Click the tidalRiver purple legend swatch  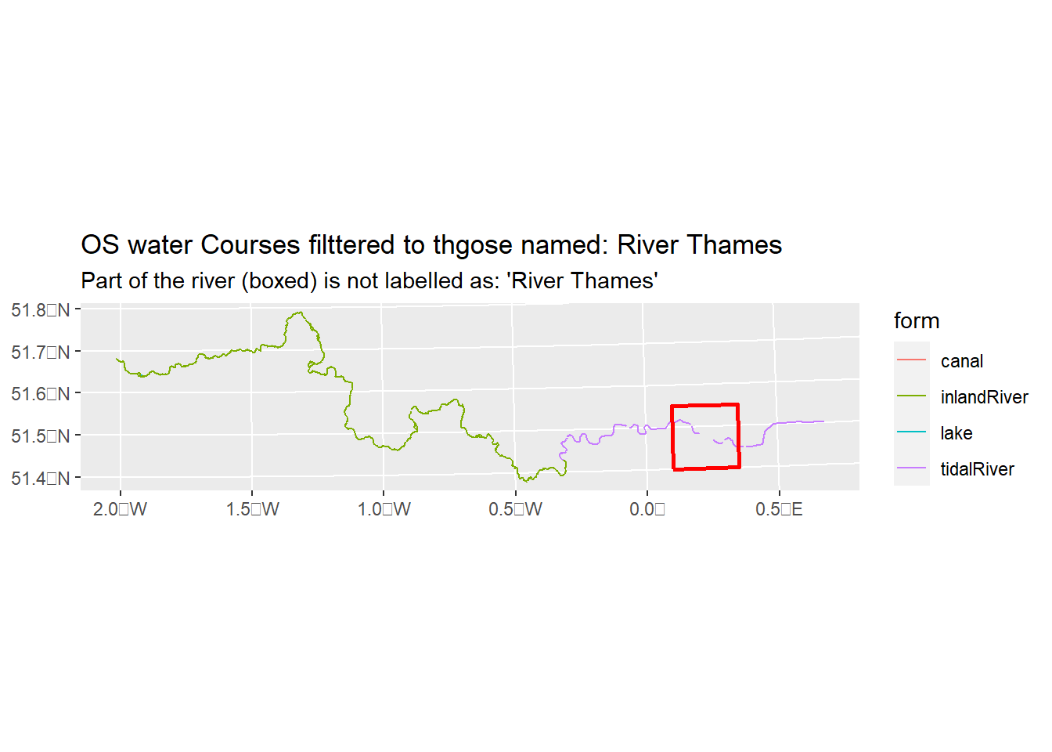(x=912, y=468)
